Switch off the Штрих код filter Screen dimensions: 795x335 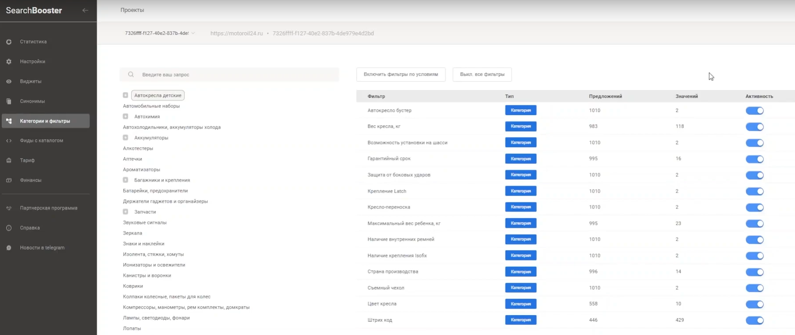[754, 320]
